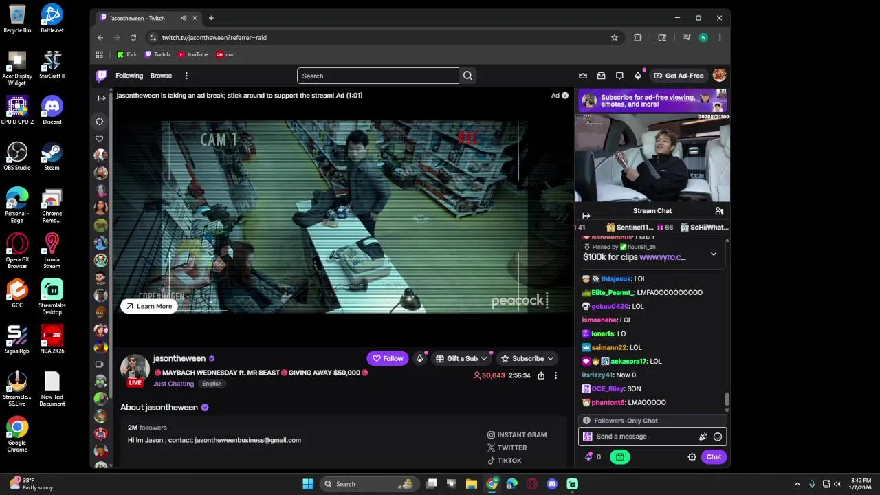
Task: Reload the page in Chrome
Action: point(133,38)
